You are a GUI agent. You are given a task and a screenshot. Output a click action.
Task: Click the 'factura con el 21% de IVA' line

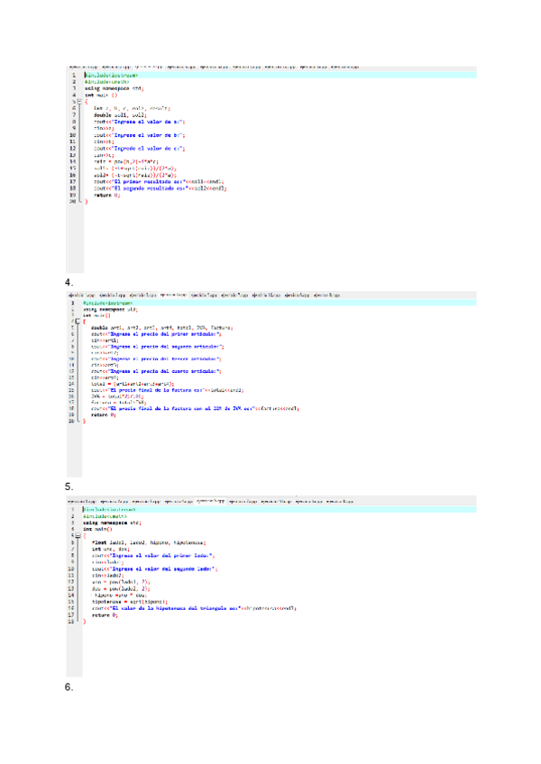point(195,408)
